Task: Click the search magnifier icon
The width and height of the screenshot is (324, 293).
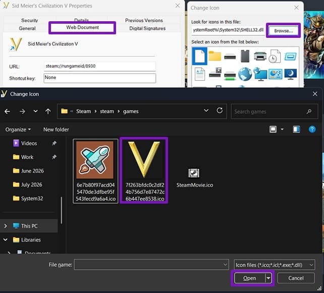Action: click(309, 112)
